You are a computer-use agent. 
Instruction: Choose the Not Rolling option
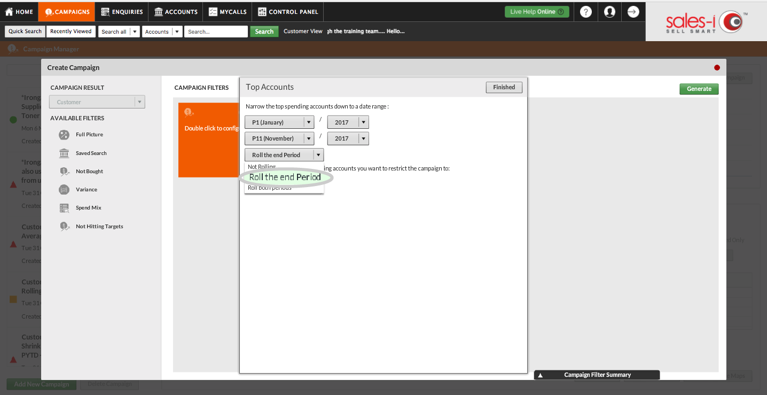click(262, 167)
